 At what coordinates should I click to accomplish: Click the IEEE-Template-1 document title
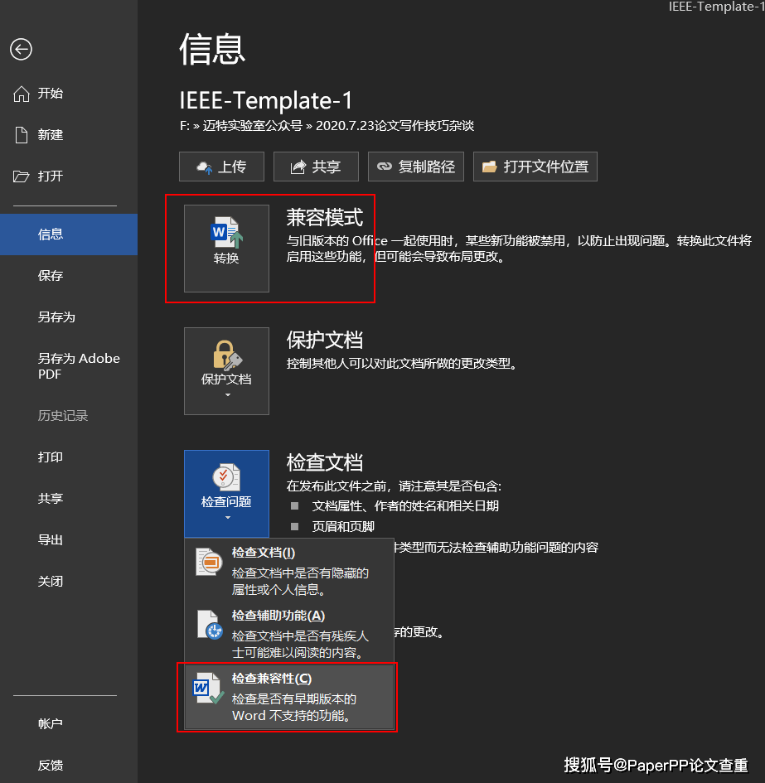point(266,100)
